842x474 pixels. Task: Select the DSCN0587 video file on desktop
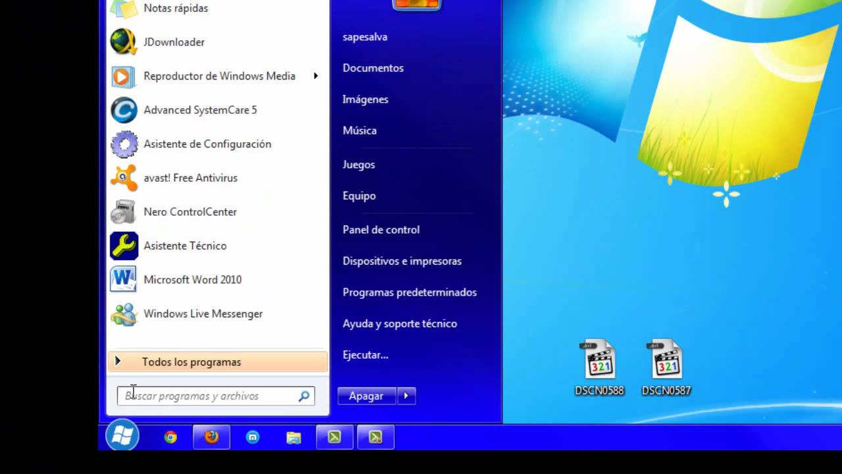click(x=666, y=367)
